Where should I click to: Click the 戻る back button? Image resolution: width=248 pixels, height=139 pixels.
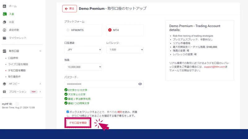(x=69, y=9)
